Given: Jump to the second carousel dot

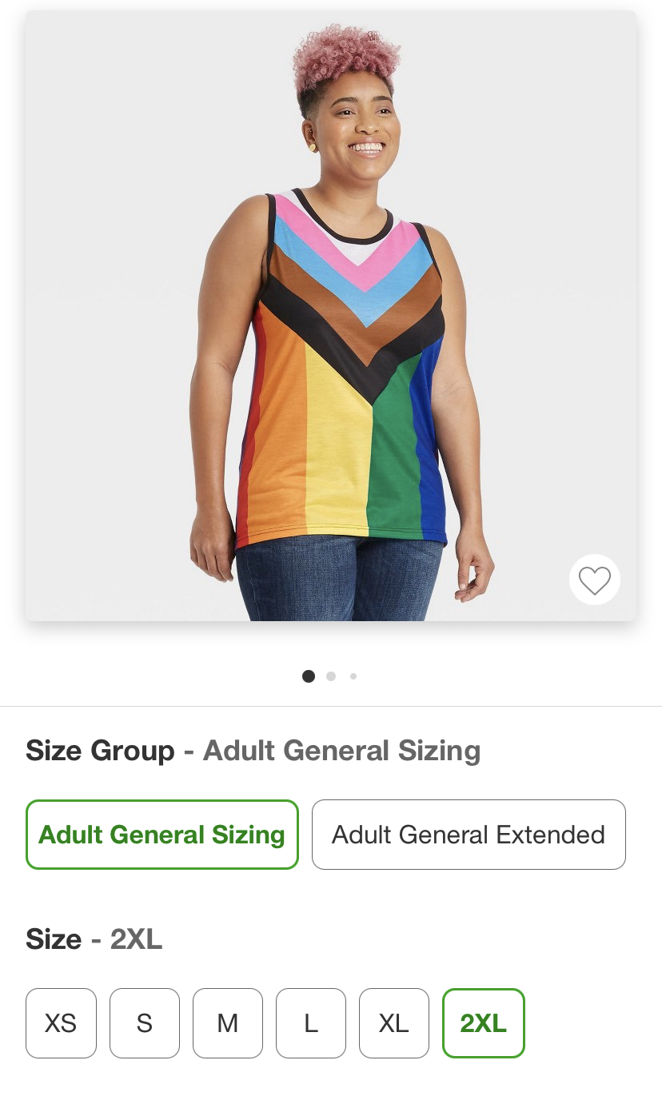Looking at the screenshot, I should [x=331, y=676].
